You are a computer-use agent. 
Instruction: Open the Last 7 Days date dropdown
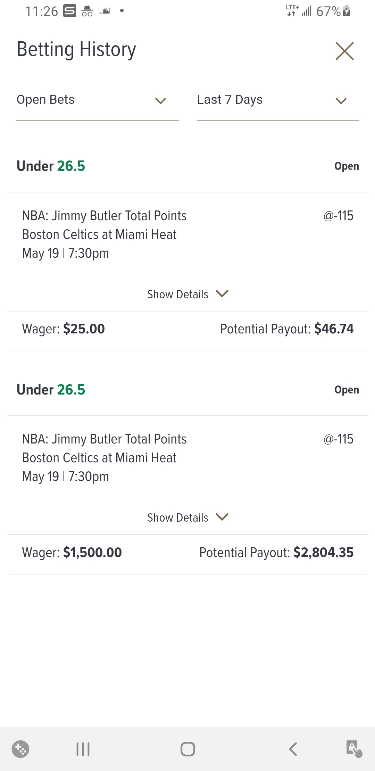tap(278, 100)
